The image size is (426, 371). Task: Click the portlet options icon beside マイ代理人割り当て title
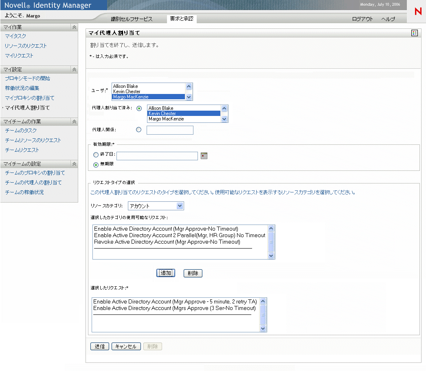pyautogui.click(x=414, y=33)
